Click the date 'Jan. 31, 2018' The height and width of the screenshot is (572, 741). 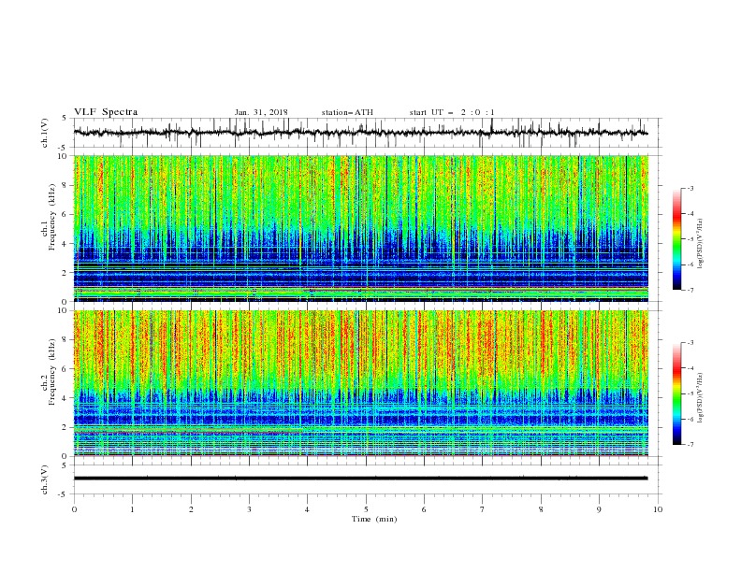coord(261,112)
